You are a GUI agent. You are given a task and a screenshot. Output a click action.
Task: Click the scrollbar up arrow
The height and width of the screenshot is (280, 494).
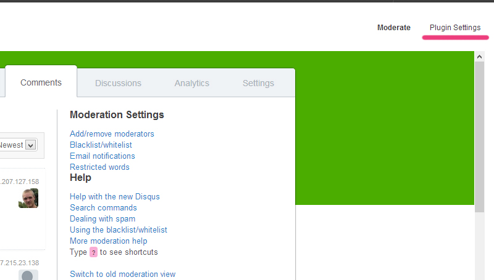point(479,57)
